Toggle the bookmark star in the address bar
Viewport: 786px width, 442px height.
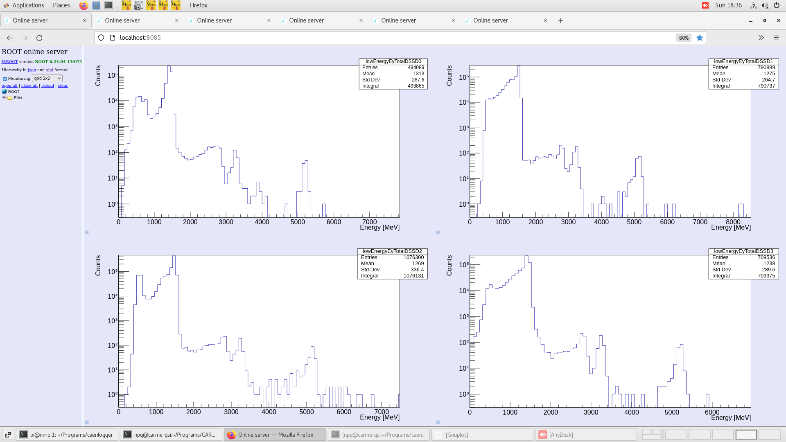(x=700, y=38)
